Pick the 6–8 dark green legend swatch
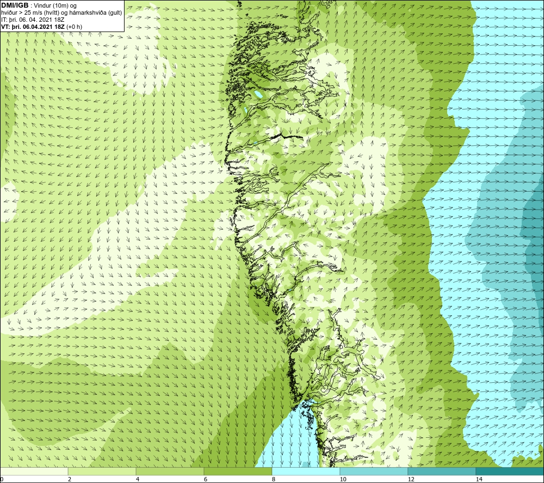544x483 pixels. pyautogui.click(x=238, y=471)
